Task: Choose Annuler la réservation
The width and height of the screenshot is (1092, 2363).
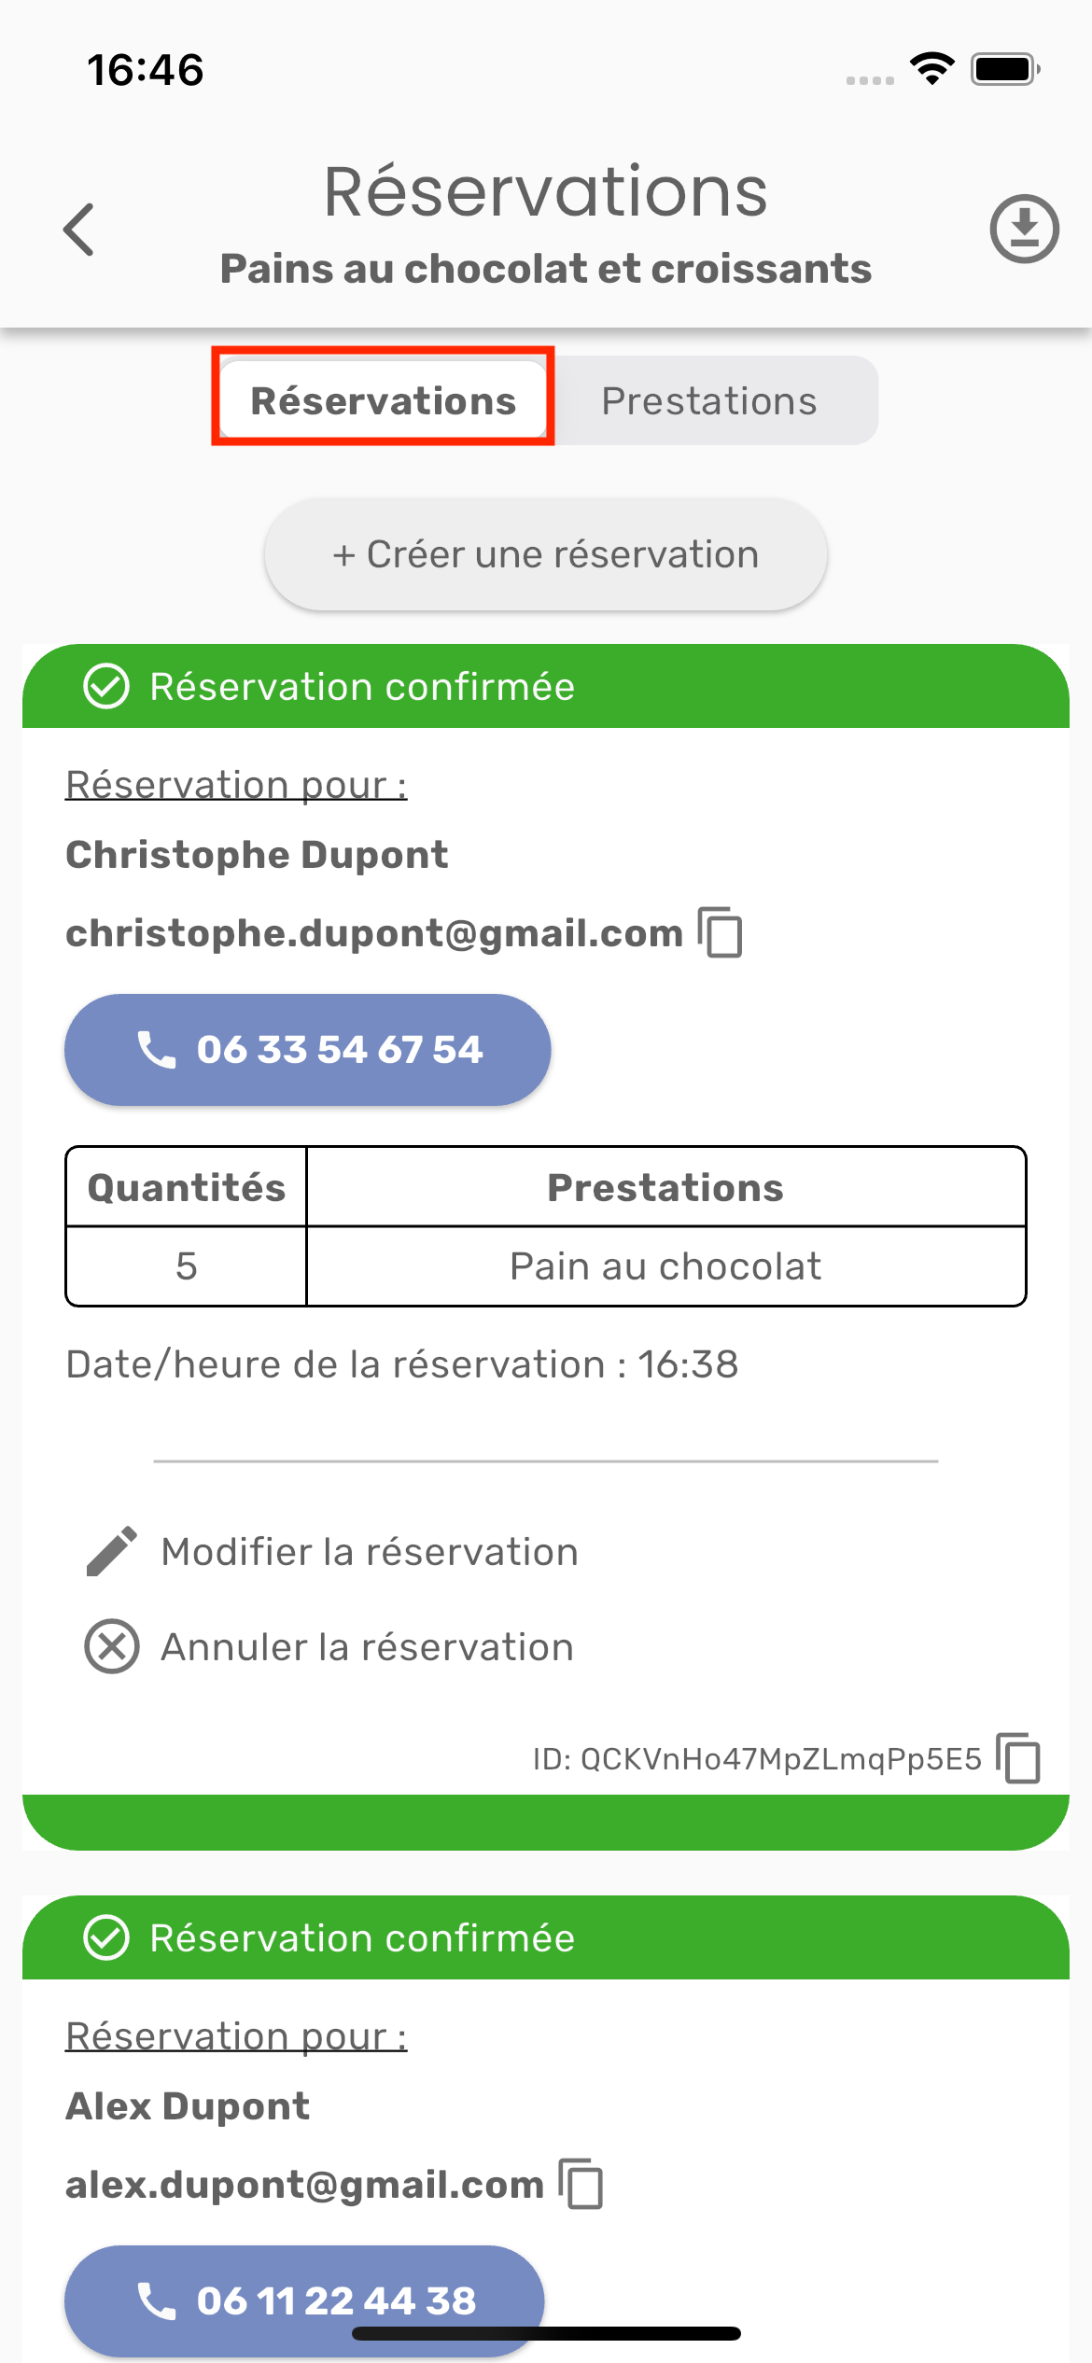Action: coord(367,1647)
